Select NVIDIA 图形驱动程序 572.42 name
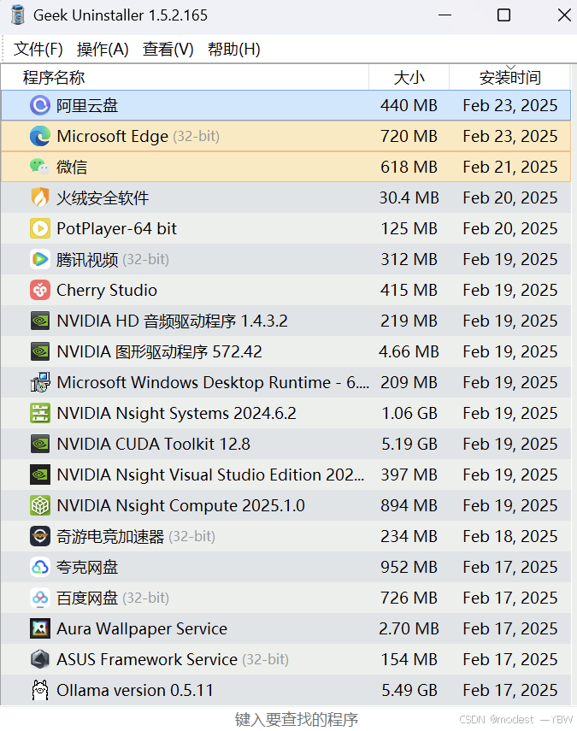The width and height of the screenshot is (577, 731). pyautogui.click(x=159, y=351)
